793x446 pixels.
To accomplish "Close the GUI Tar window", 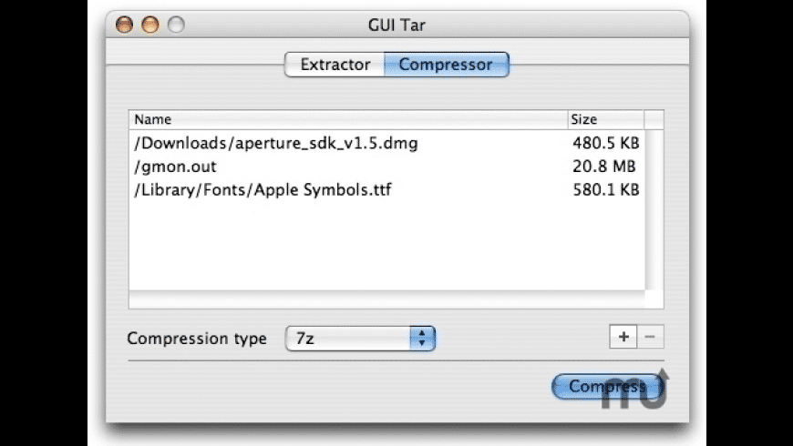I will tap(125, 25).
